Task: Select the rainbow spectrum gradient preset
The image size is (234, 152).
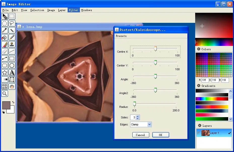Action: pyautogui.click(x=212, y=99)
